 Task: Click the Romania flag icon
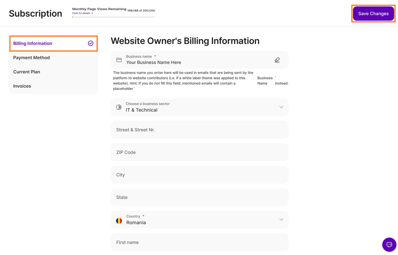click(x=119, y=221)
